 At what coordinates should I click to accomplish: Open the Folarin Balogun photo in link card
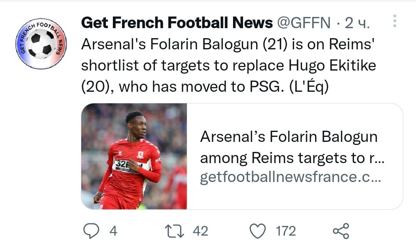pos(134,156)
